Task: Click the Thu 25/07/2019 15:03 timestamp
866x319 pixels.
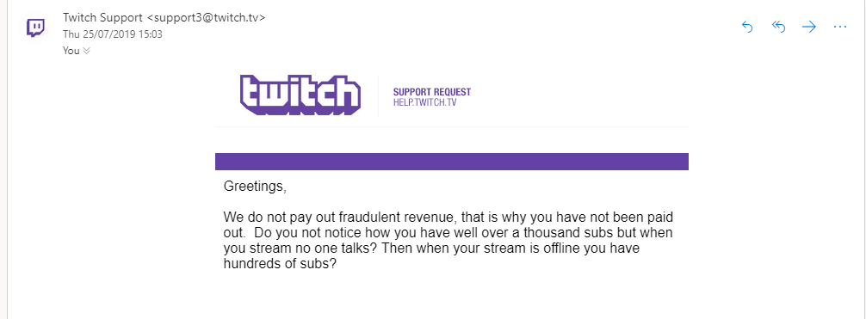Action: tap(113, 34)
